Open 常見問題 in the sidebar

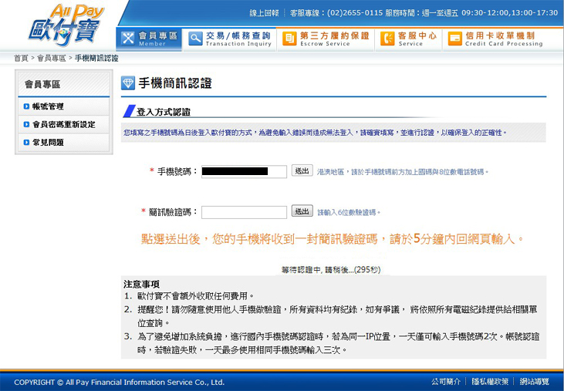pyautogui.click(x=48, y=143)
